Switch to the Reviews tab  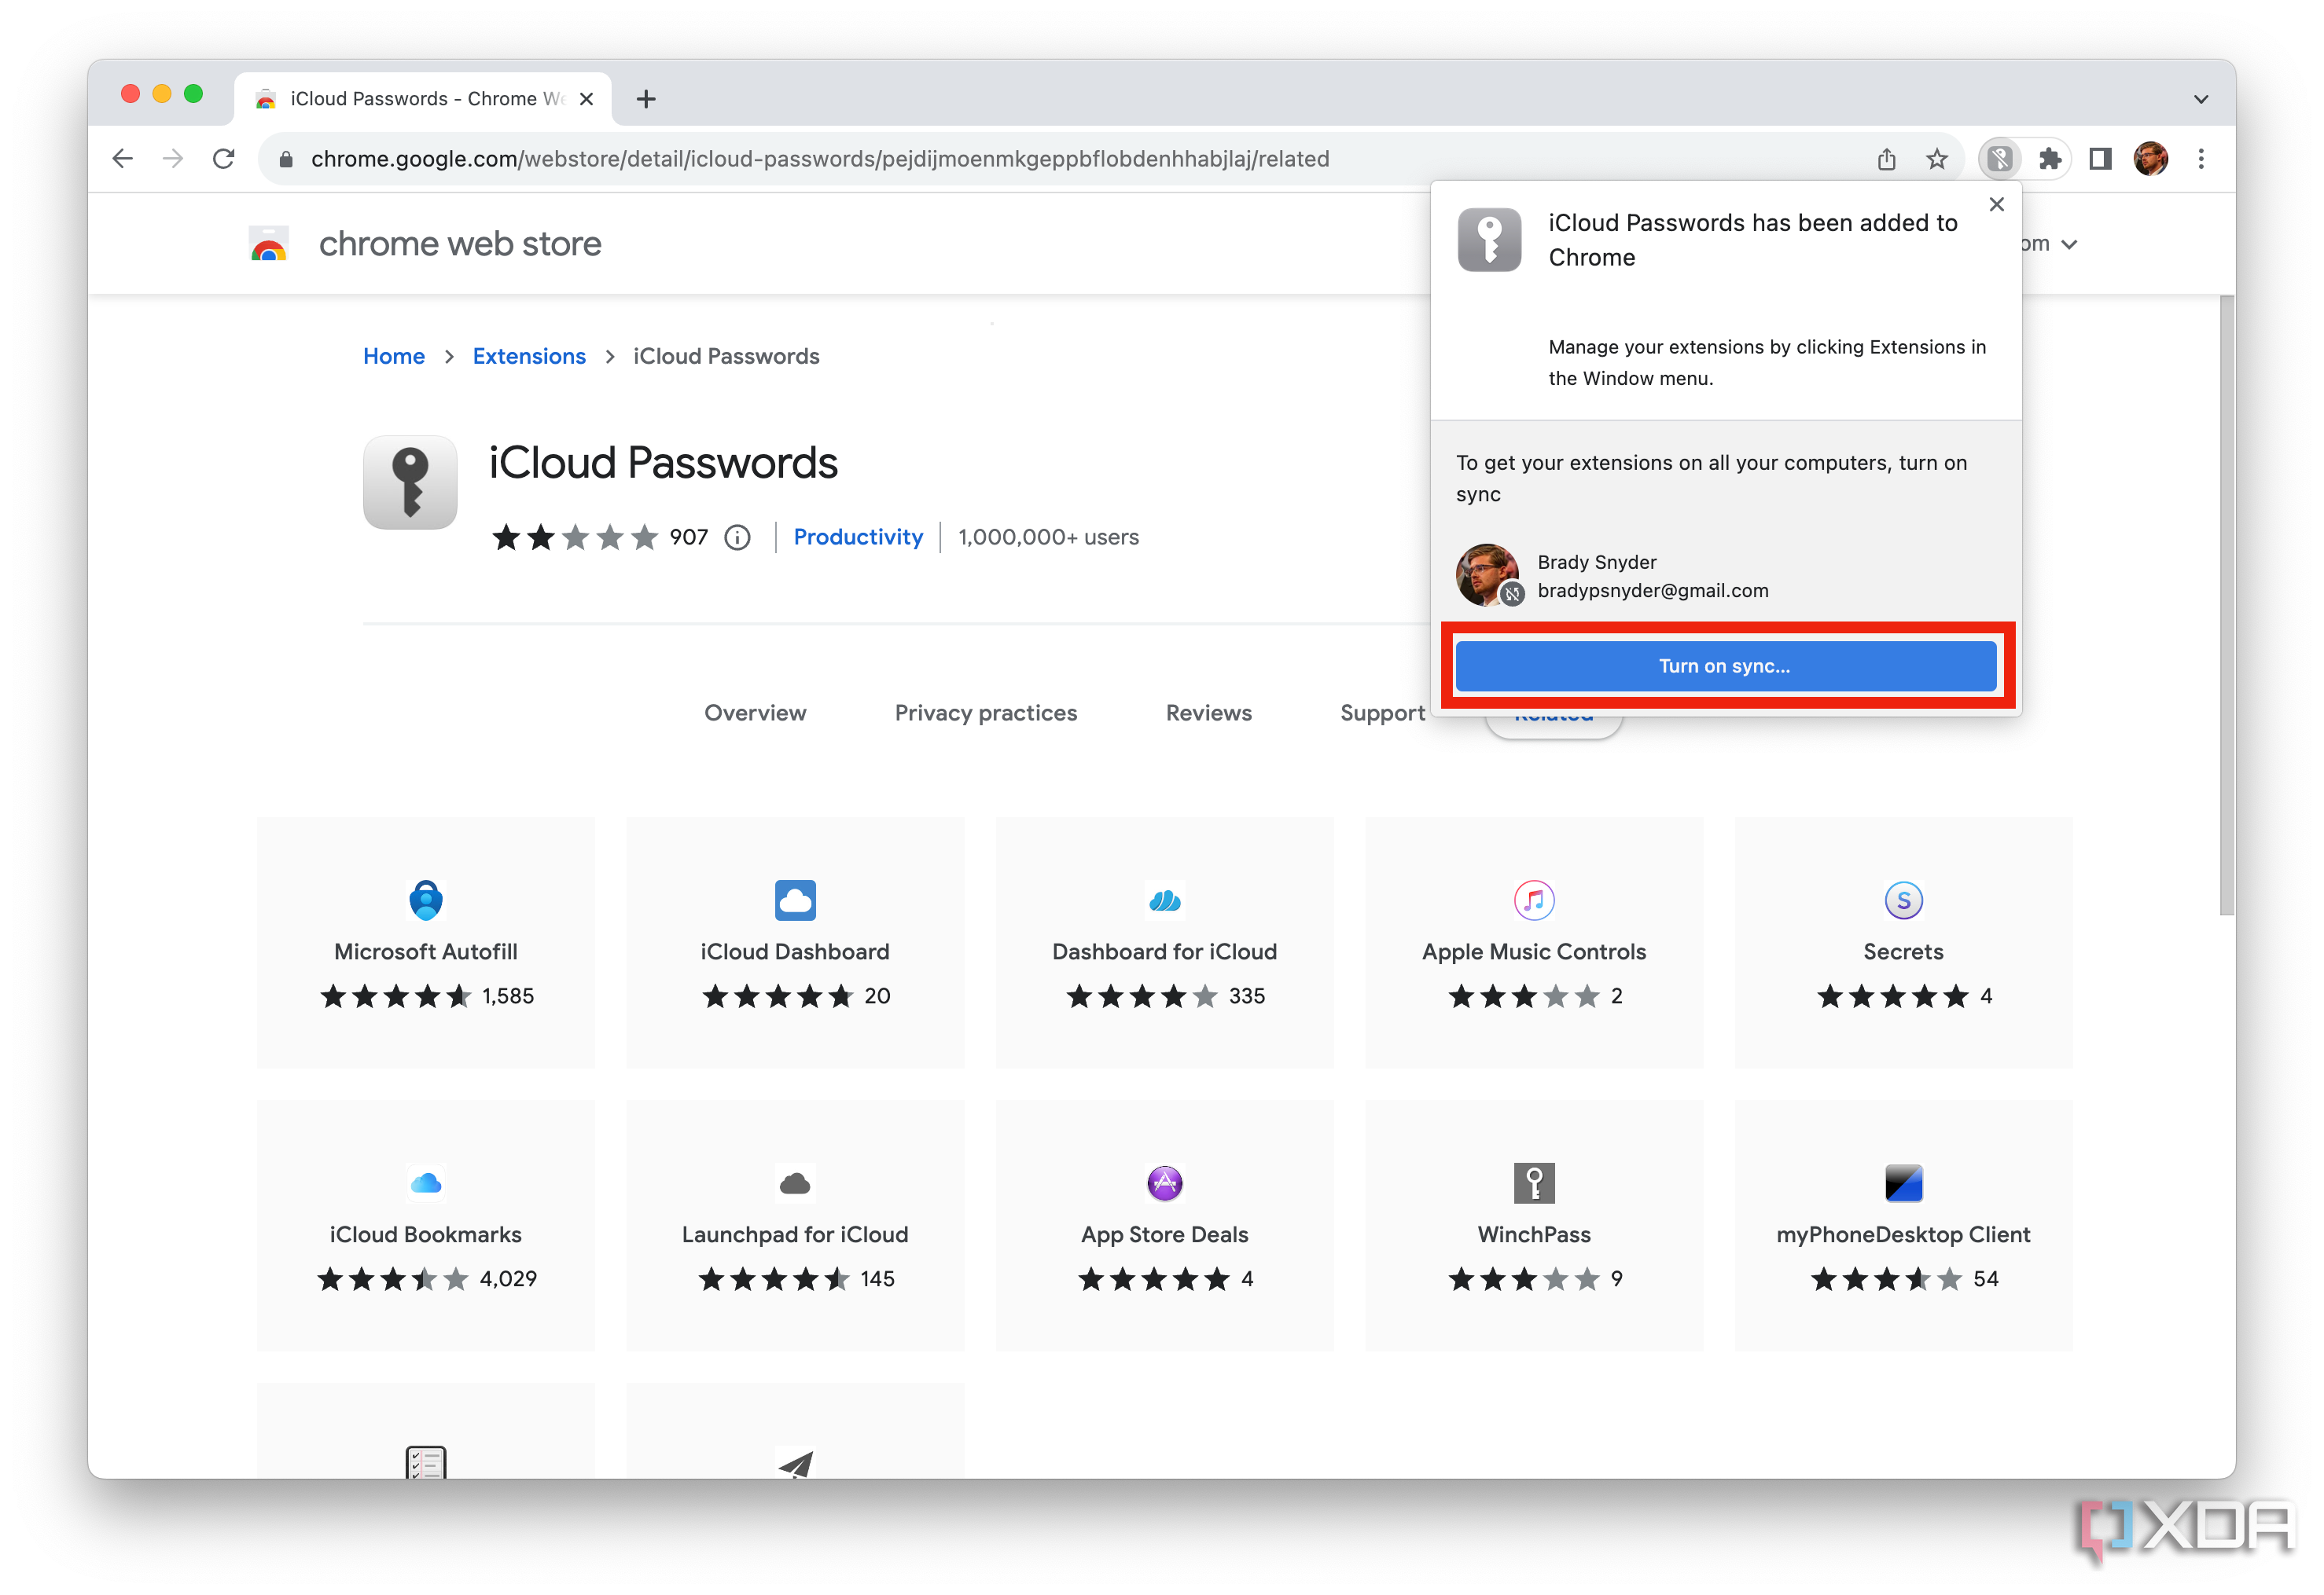(x=1208, y=713)
